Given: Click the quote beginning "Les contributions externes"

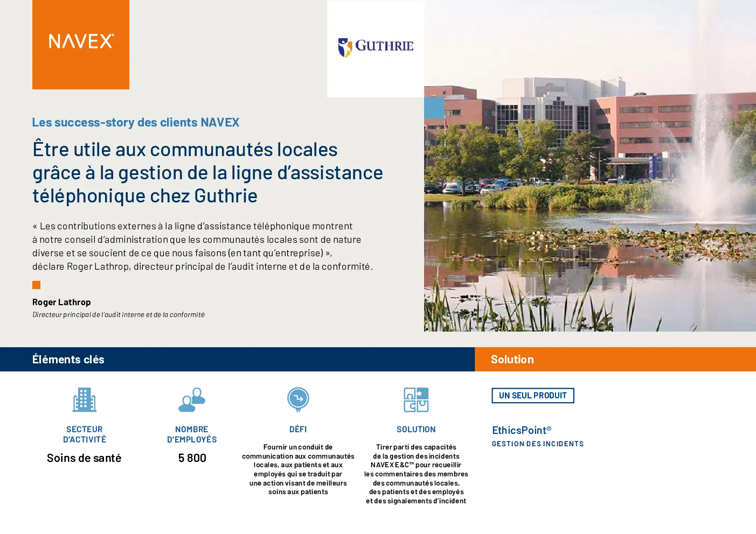Looking at the screenshot, I should click(203, 246).
